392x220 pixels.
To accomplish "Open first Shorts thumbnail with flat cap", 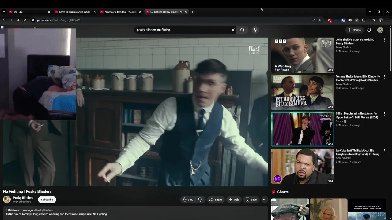I will click(x=290, y=209).
